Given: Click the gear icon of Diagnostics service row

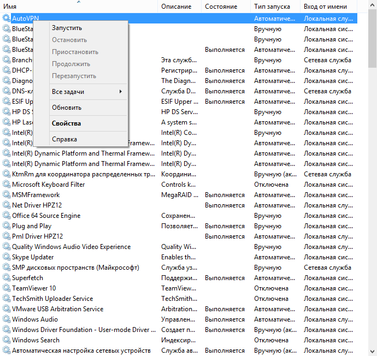Looking at the screenshot, I should pos(6,81).
